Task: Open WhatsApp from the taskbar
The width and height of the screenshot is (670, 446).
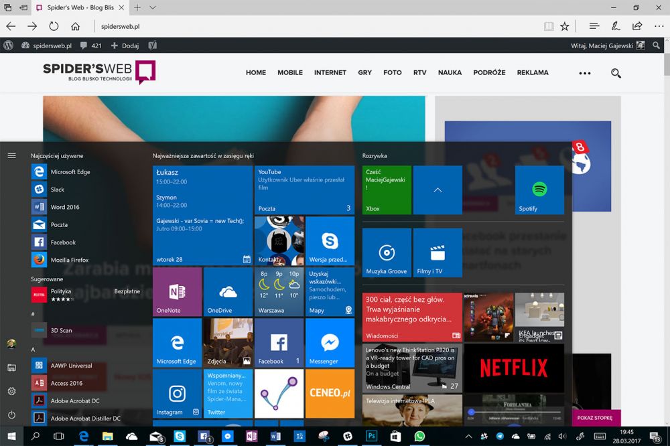Action: [x=419, y=436]
